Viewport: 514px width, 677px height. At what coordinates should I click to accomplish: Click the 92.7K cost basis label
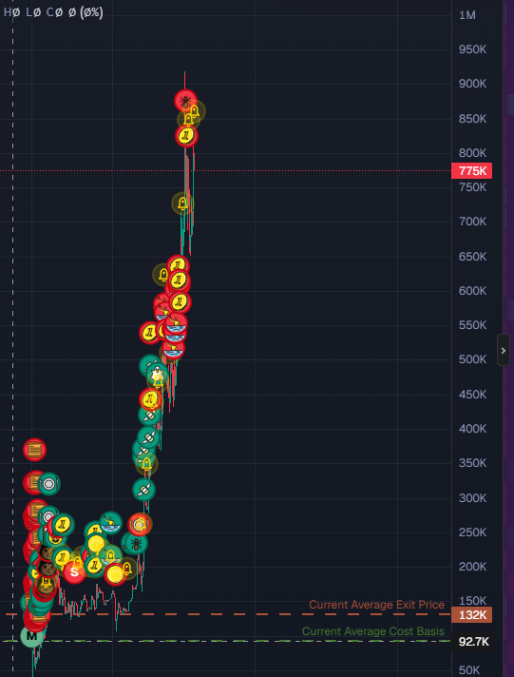(471, 642)
